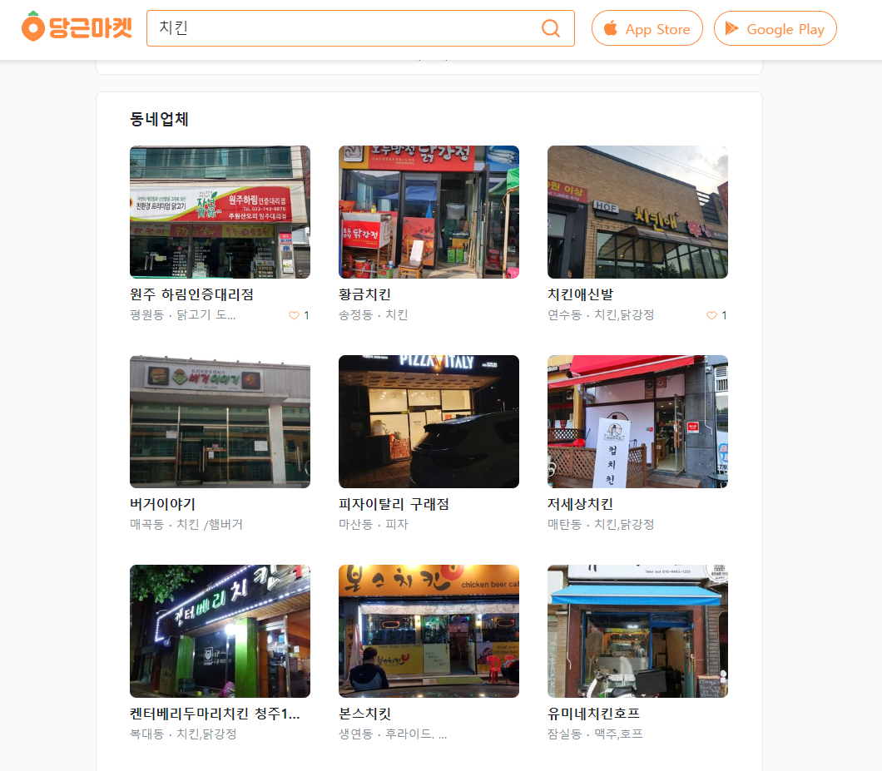Image resolution: width=882 pixels, height=771 pixels.
Task: Select the 버거이야기 store name
Action: coord(161,504)
